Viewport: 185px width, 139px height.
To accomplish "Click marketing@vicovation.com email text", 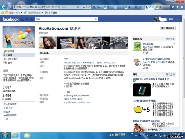I will click(76, 96).
